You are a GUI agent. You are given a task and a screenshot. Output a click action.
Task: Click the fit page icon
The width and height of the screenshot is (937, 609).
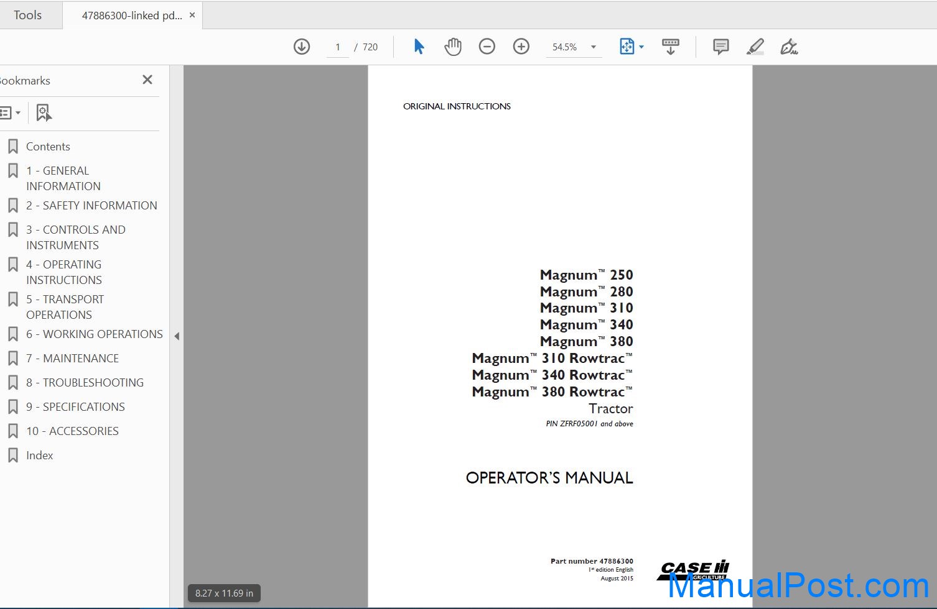pos(627,47)
